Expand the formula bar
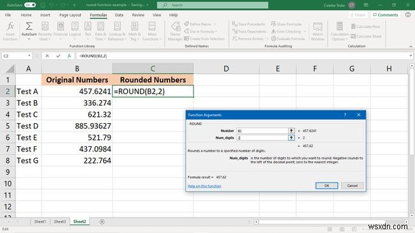 point(411,56)
